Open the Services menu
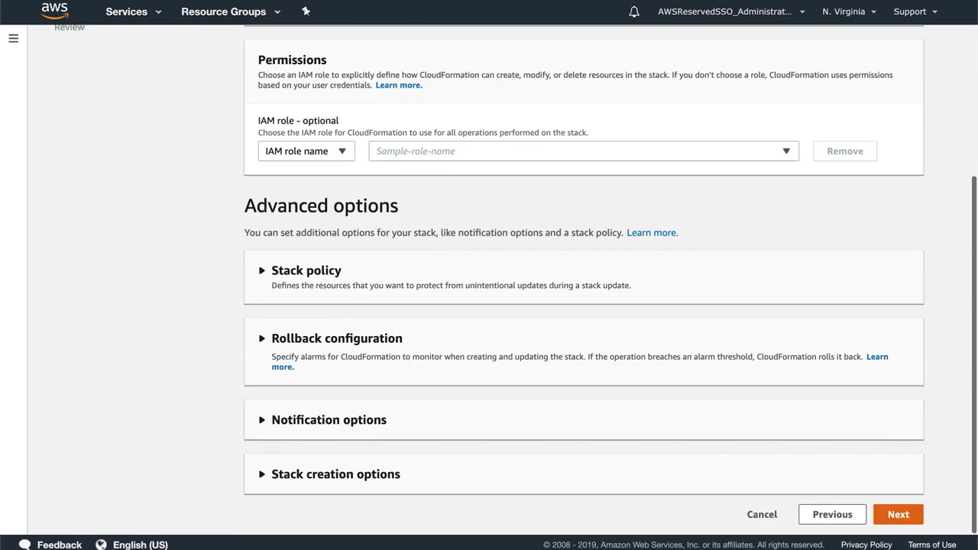978x550 pixels. point(133,11)
